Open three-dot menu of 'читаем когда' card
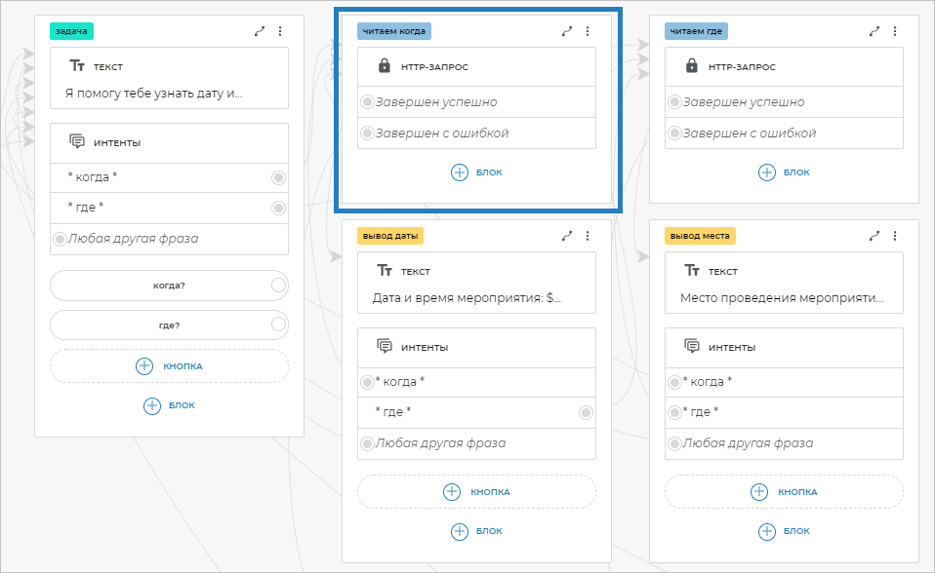 pos(588,31)
